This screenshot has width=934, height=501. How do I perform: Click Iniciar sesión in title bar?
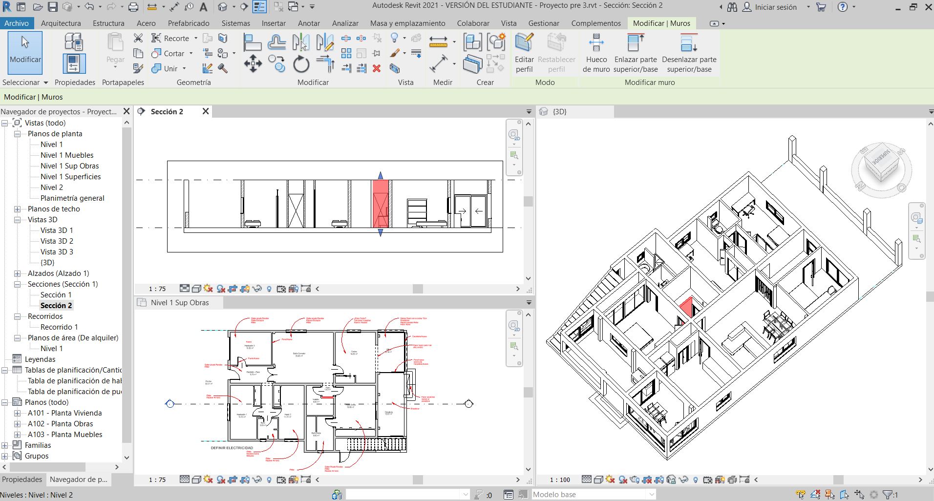(x=776, y=7)
